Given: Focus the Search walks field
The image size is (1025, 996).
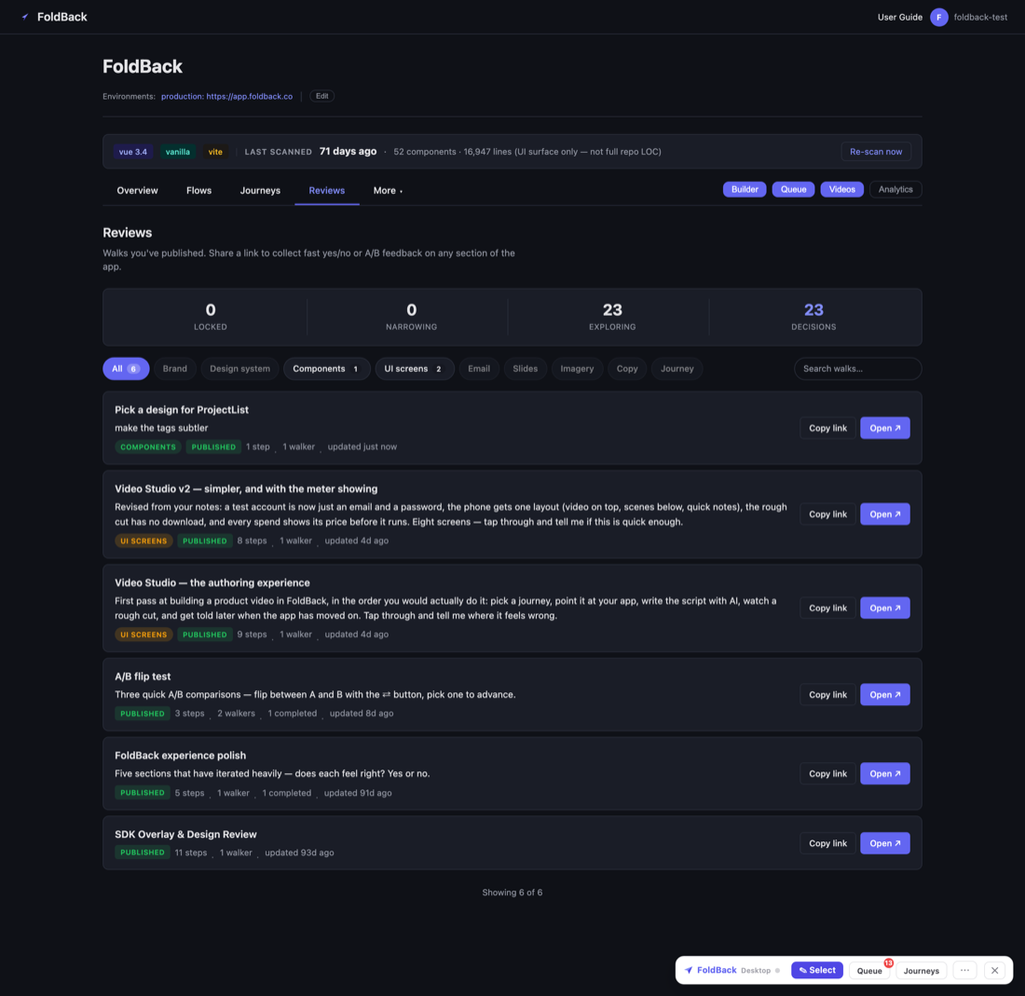Looking at the screenshot, I should 857,369.
